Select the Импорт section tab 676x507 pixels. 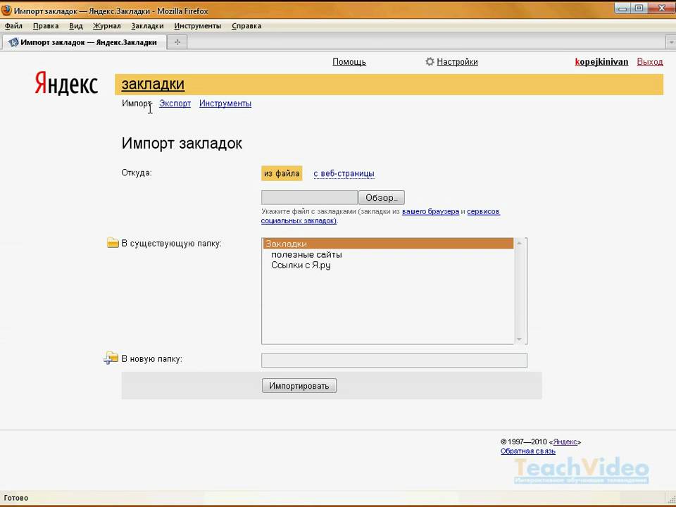(136, 104)
